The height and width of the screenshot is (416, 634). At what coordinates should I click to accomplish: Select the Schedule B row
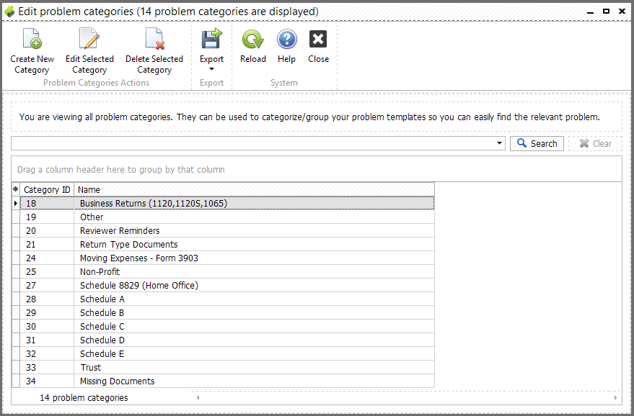tap(226, 313)
